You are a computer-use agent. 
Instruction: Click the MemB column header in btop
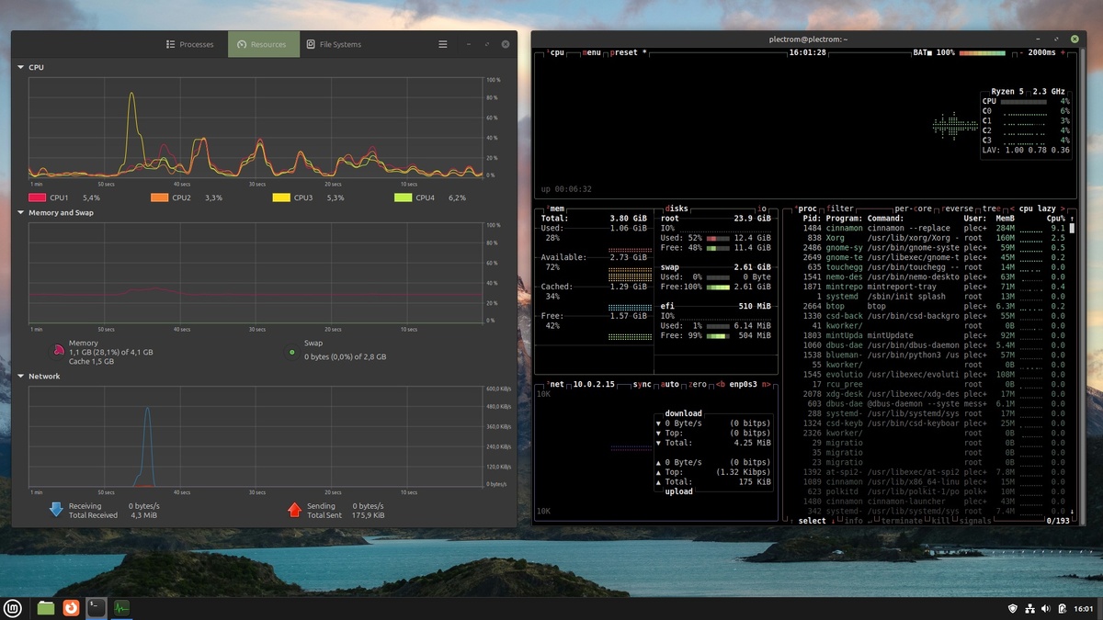click(1004, 219)
